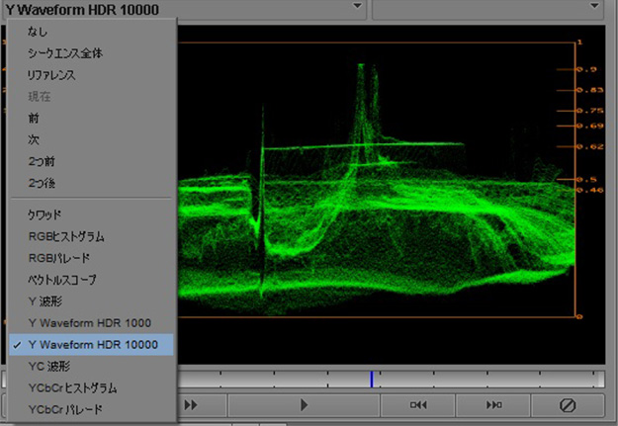Go to previous edit point button
Viewport: 618px width, 426px height.
coord(418,405)
